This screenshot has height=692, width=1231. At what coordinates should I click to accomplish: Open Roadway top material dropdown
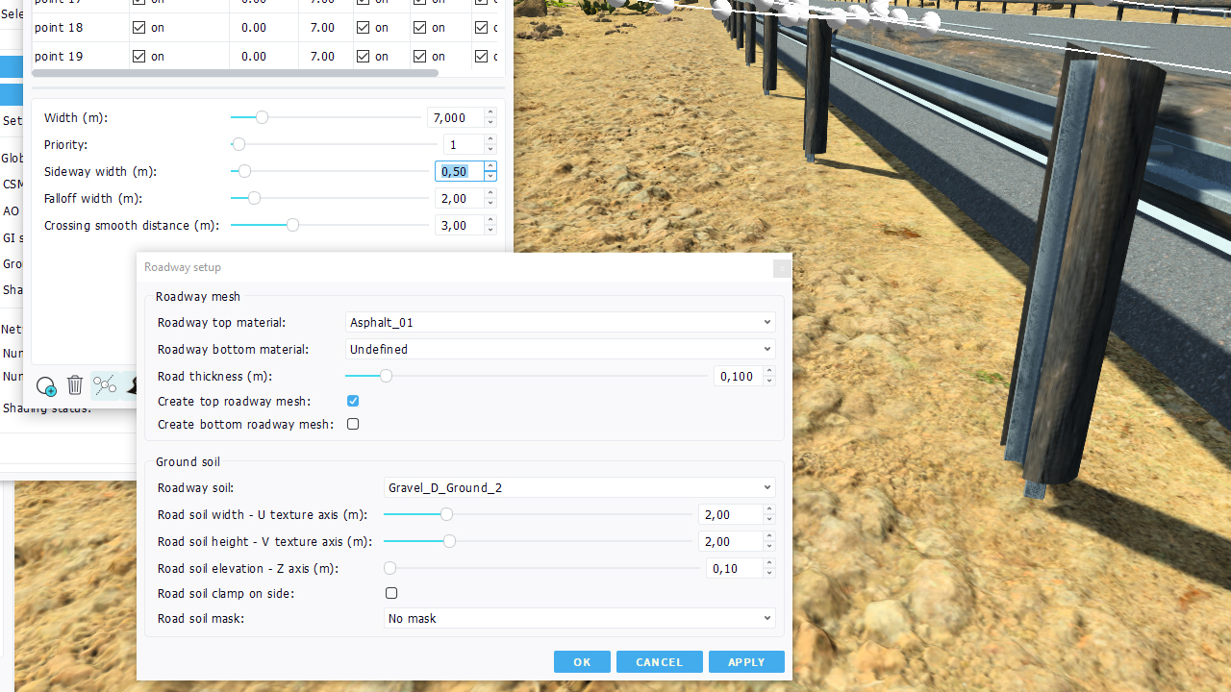(560, 323)
